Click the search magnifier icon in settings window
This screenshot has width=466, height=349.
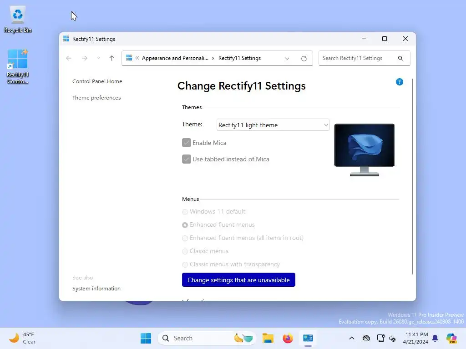(x=400, y=58)
